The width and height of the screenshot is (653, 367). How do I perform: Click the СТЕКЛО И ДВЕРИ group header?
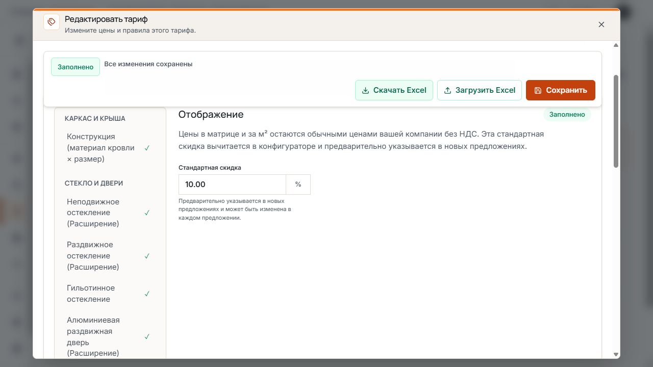(94, 183)
